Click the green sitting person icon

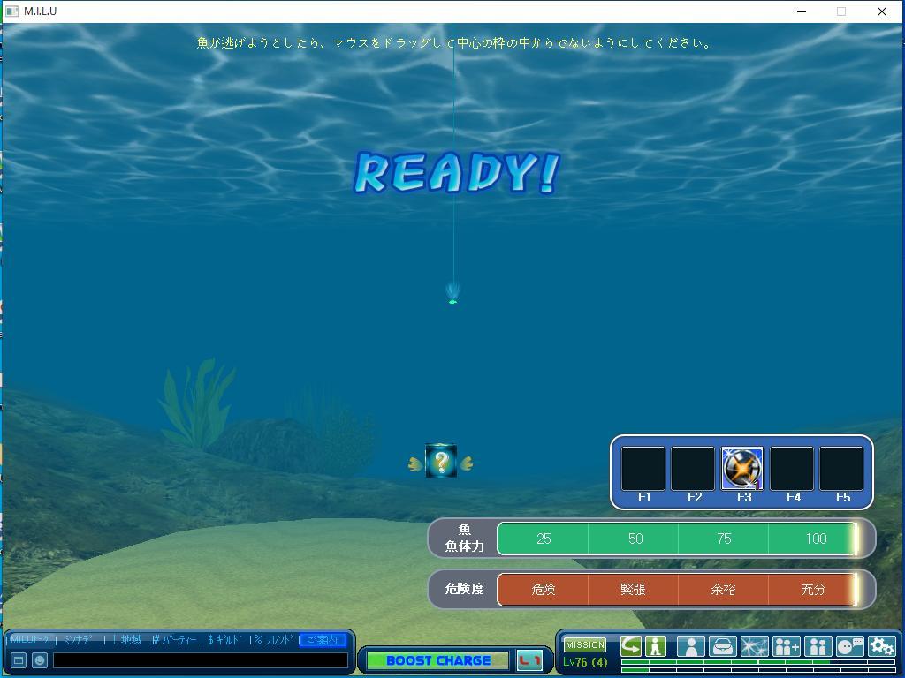click(656, 645)
